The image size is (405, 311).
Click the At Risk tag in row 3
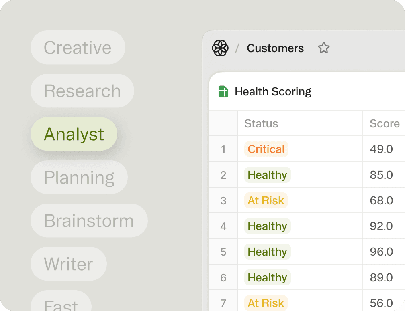coord(266,201)
